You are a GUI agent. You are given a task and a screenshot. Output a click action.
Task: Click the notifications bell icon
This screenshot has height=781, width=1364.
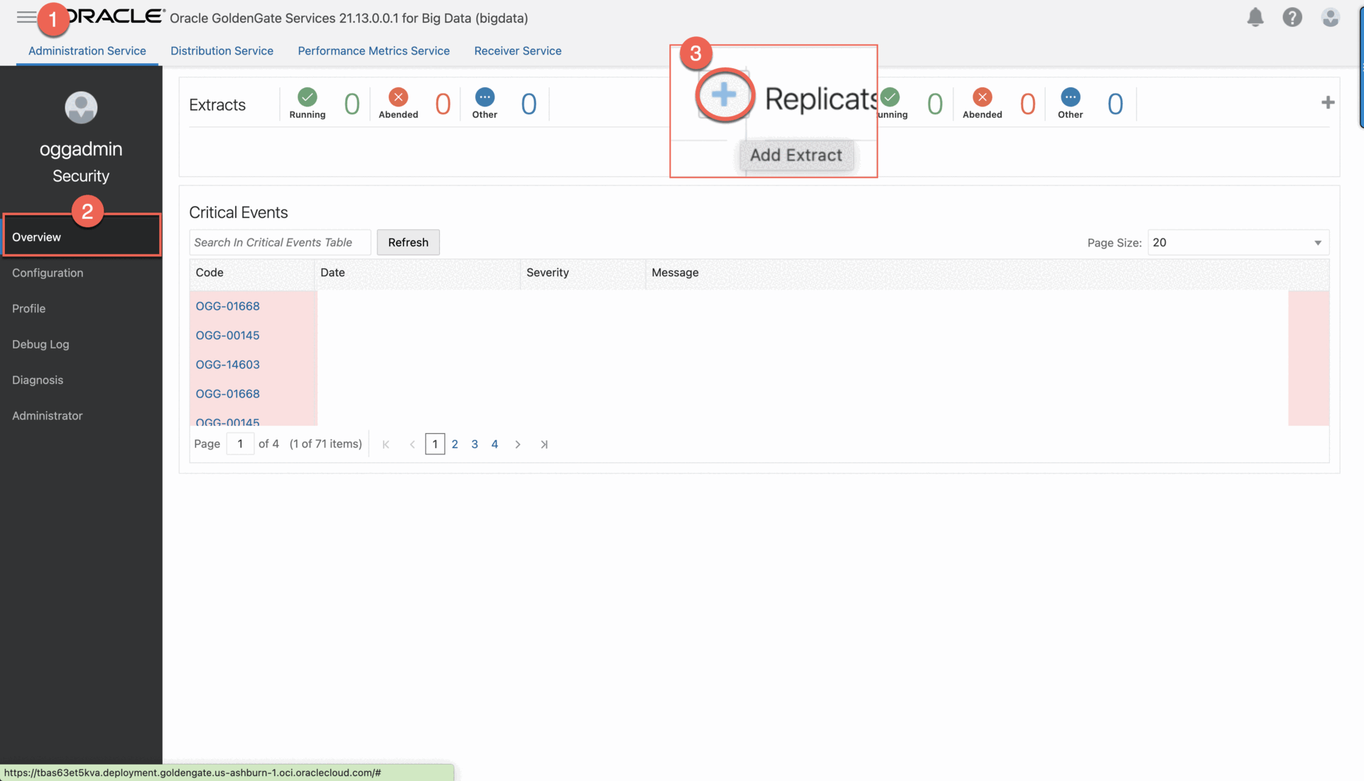(1255, 17)
